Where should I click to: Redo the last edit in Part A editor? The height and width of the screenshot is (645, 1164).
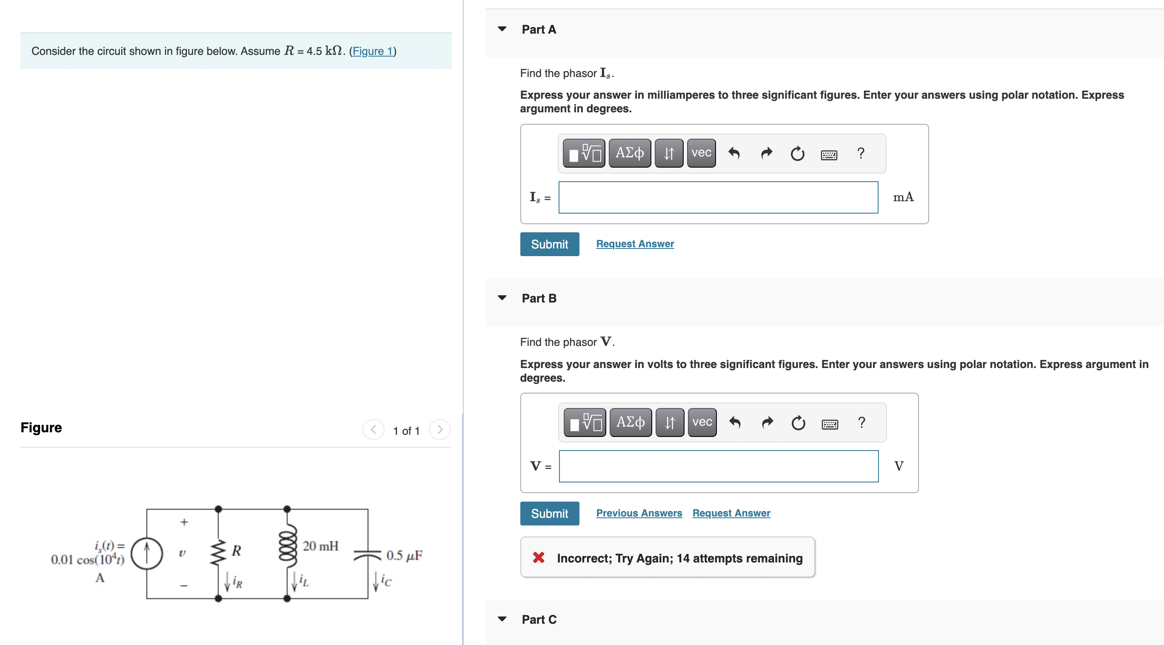766,153
